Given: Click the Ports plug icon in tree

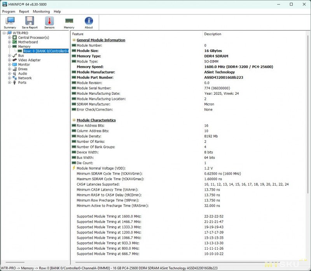Looking at the screenshot, I should 15,82.
